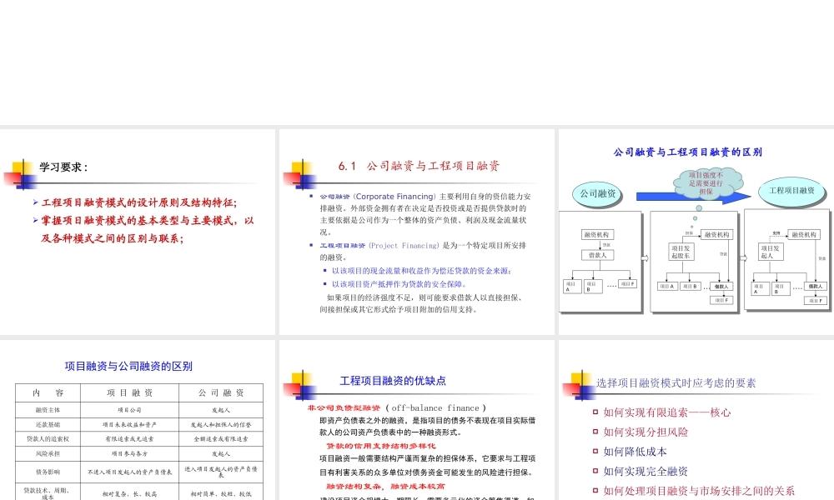Image resolution: width=834 pixels, height=500 pixels.
Task: Click the 公司融资 oval shape
Action: (599, 192)
